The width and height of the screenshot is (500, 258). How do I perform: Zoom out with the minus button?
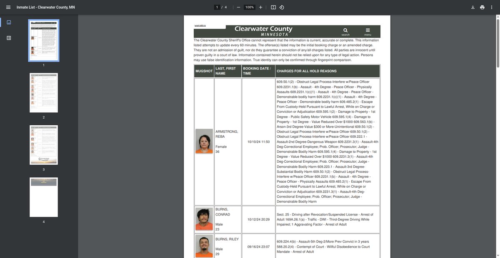pyautogui.click(x=238, y=7)
